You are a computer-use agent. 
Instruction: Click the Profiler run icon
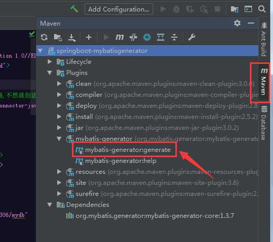pos(204,9)
